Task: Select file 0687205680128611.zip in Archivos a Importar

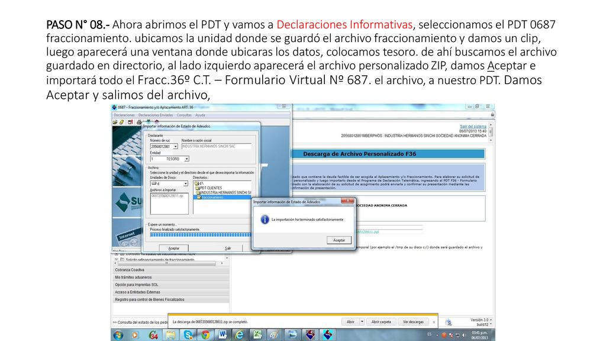Action: pyautogui.click(x=167, y=196)
